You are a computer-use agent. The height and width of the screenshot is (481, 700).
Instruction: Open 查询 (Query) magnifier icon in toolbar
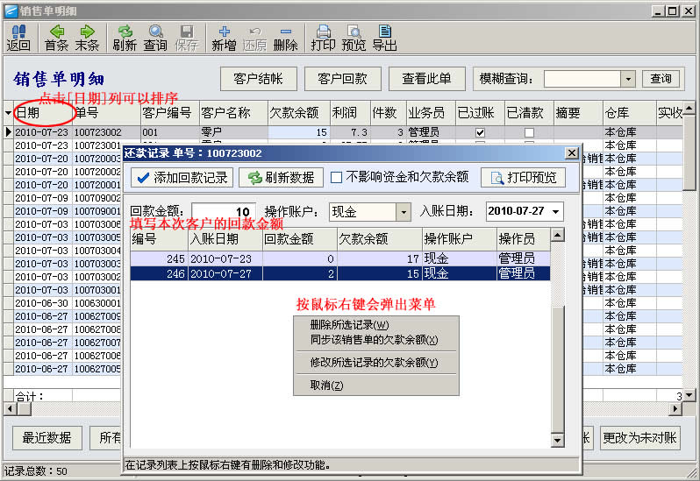pos(155,38)
